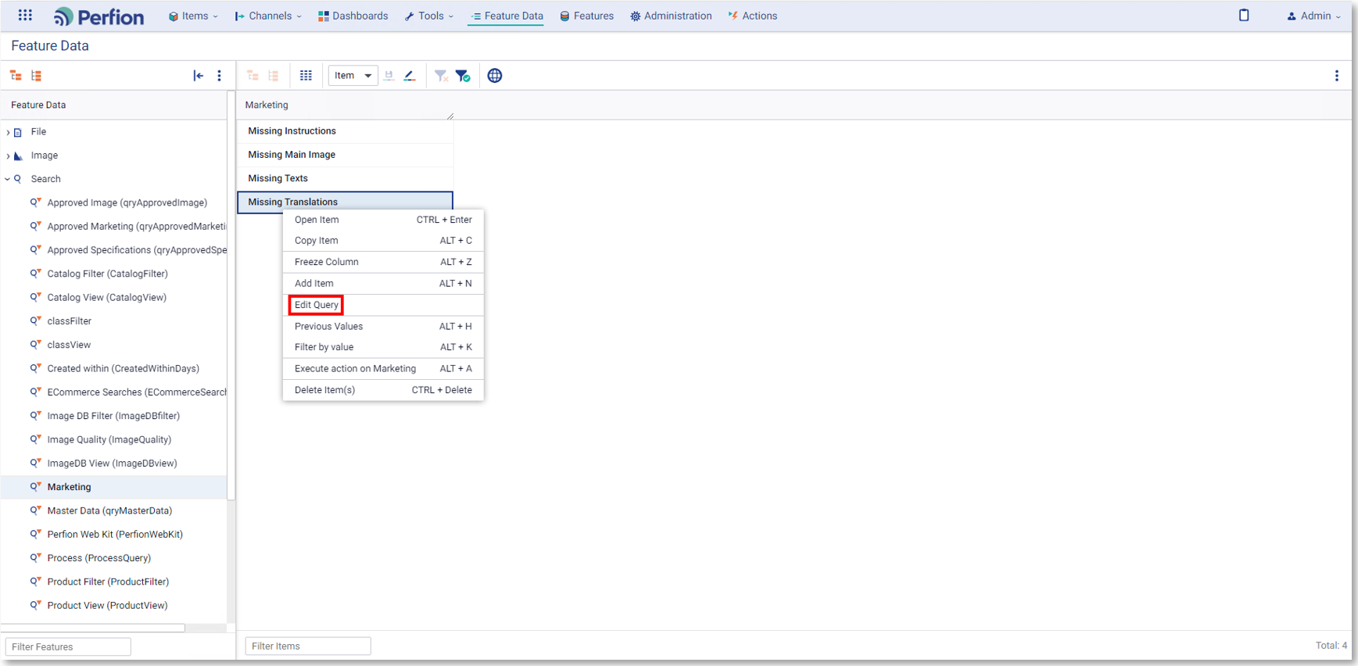Open the Items menu dropdown
The image size is (1358, 666).
click(x=193, y=16)
